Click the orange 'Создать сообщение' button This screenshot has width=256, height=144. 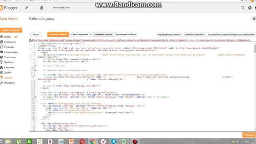coord(11,30)
